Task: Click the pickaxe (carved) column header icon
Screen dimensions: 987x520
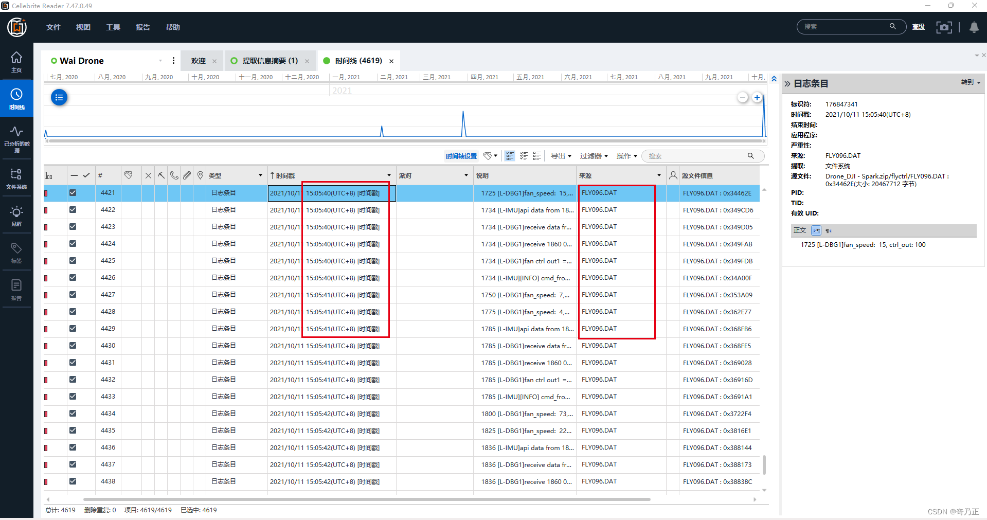Action: (x=161, y=175)
